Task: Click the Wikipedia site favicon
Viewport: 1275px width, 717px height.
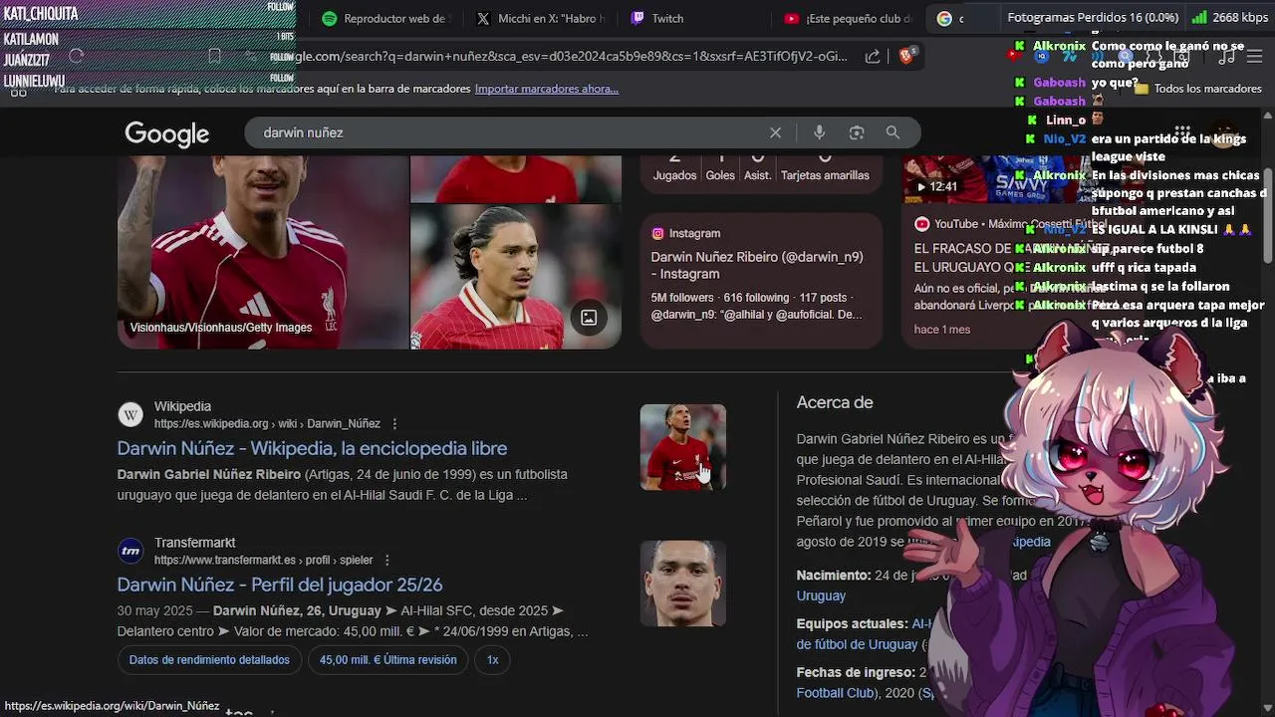Action: pos(130,414)
